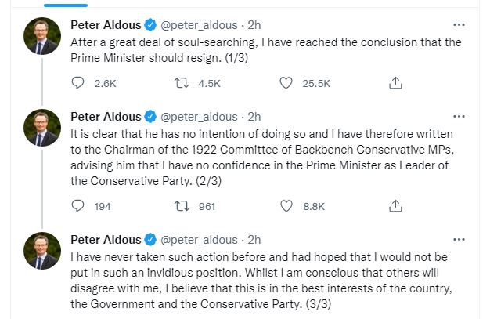
Task: Click Peter Aldous avatar on second tweet
Action: [41, 128]
